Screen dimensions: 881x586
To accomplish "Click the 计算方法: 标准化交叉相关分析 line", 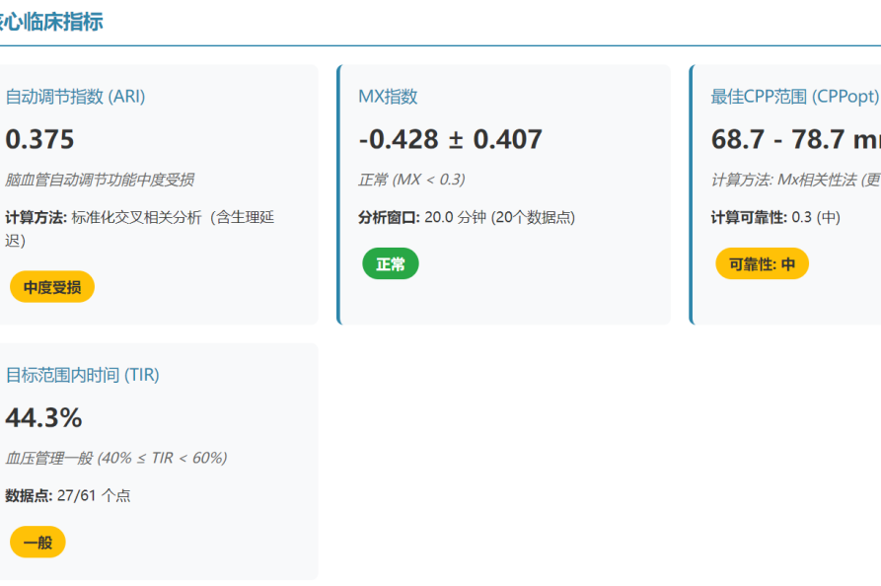I will [x=140, y=229].
